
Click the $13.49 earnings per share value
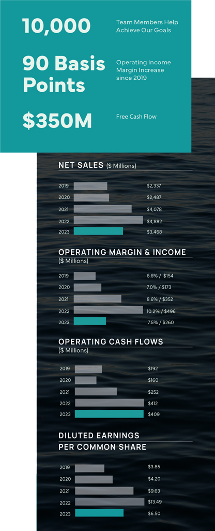(x=155, y=501)
